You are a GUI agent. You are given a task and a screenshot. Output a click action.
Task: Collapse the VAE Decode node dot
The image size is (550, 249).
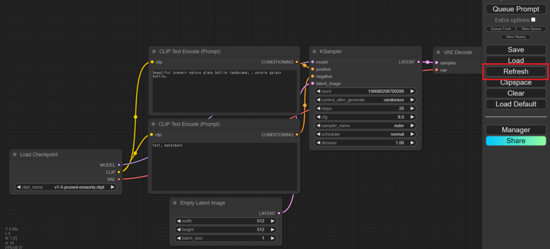[x=438, y=53]
